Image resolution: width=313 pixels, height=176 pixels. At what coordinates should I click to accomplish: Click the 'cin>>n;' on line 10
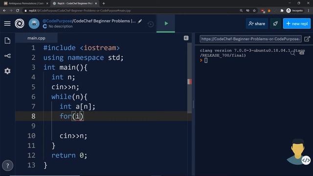(73, 136)
